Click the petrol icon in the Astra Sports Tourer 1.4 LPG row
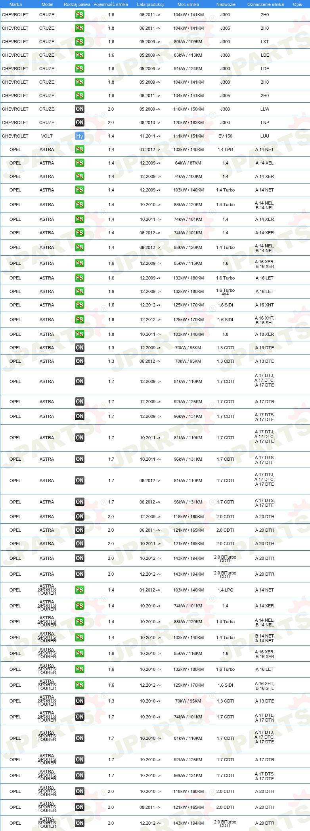 (x=80, y=590)
